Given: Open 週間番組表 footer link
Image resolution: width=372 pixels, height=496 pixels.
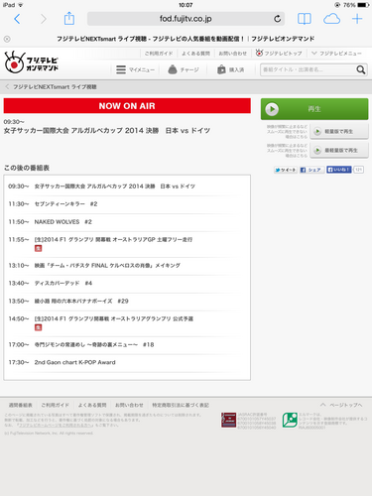Looking at the screenshot, I should [x=21, y=405].
